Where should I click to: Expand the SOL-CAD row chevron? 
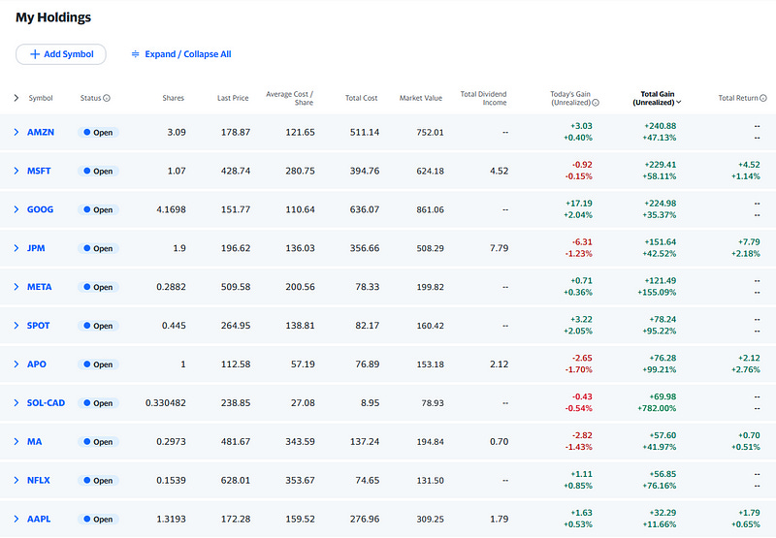pos(16,402)
